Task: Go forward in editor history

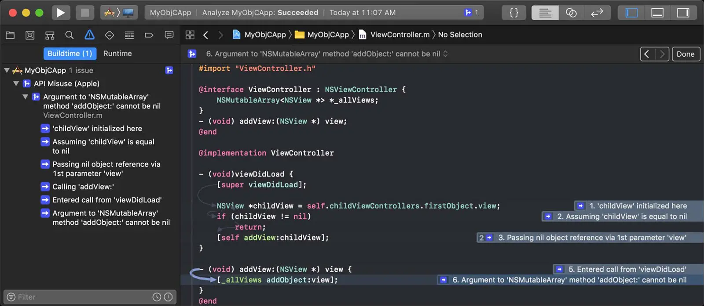Action: [x=221, y=35]
